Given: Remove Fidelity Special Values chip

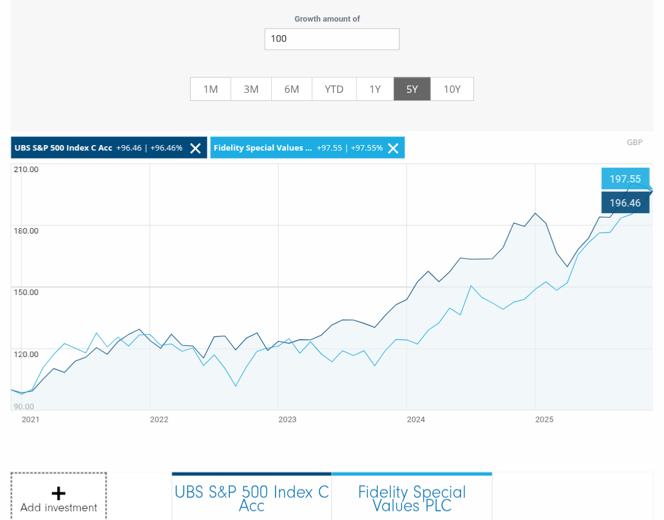Looking at the screenshot, I should 393,148.
